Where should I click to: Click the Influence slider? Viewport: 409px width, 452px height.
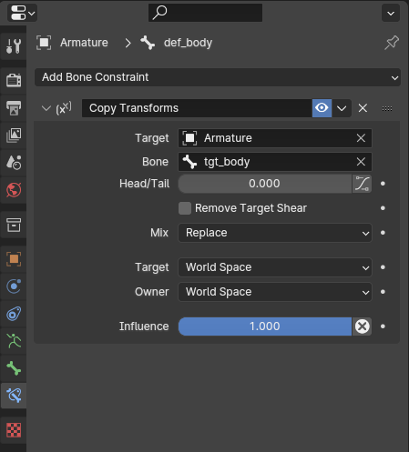point(265,326)
